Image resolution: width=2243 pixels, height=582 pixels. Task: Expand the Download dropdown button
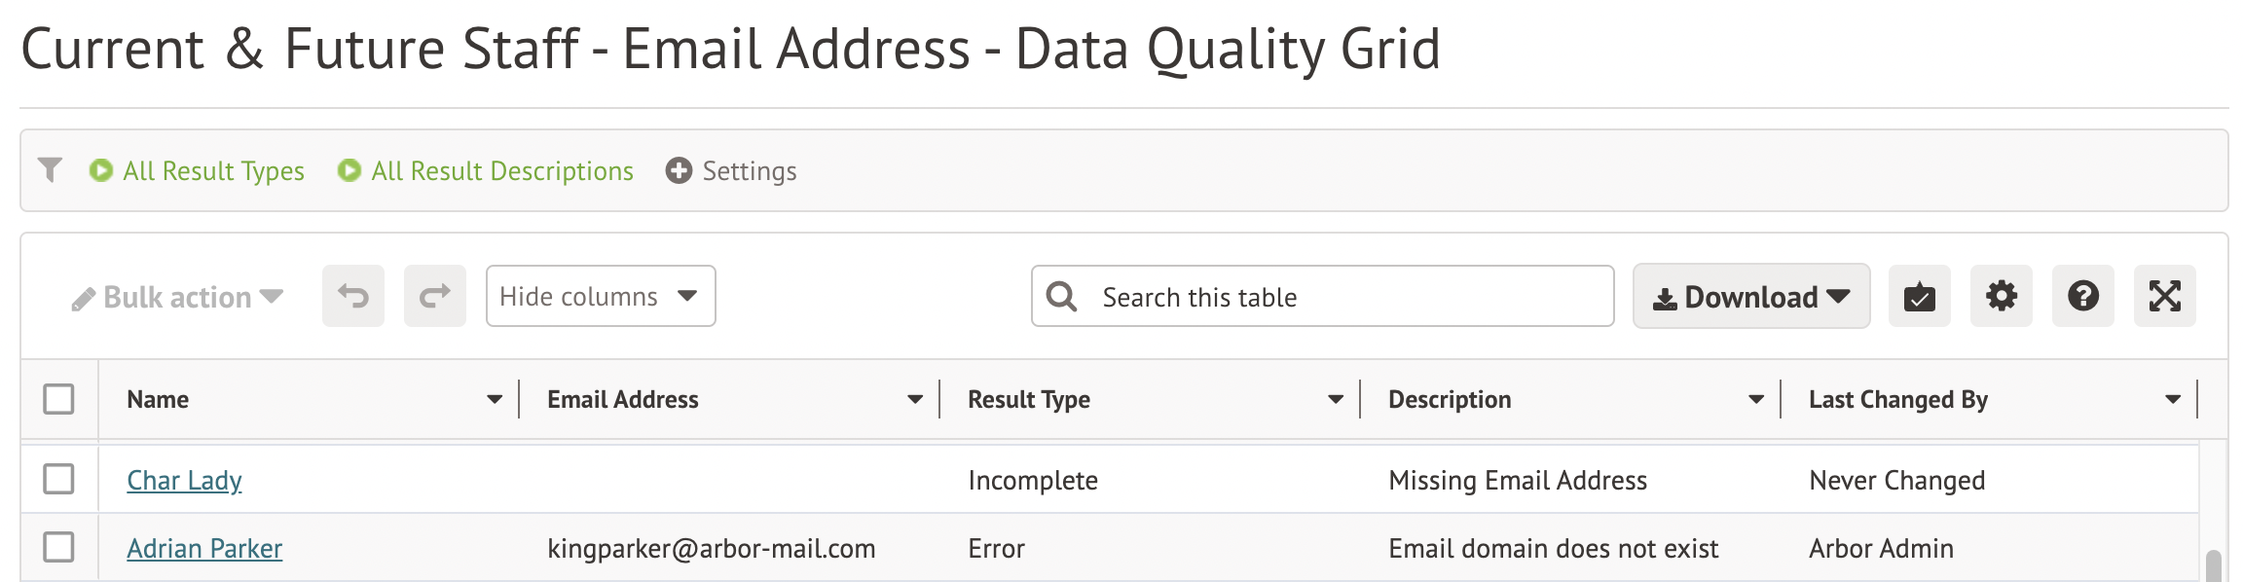click(1750, 296)
